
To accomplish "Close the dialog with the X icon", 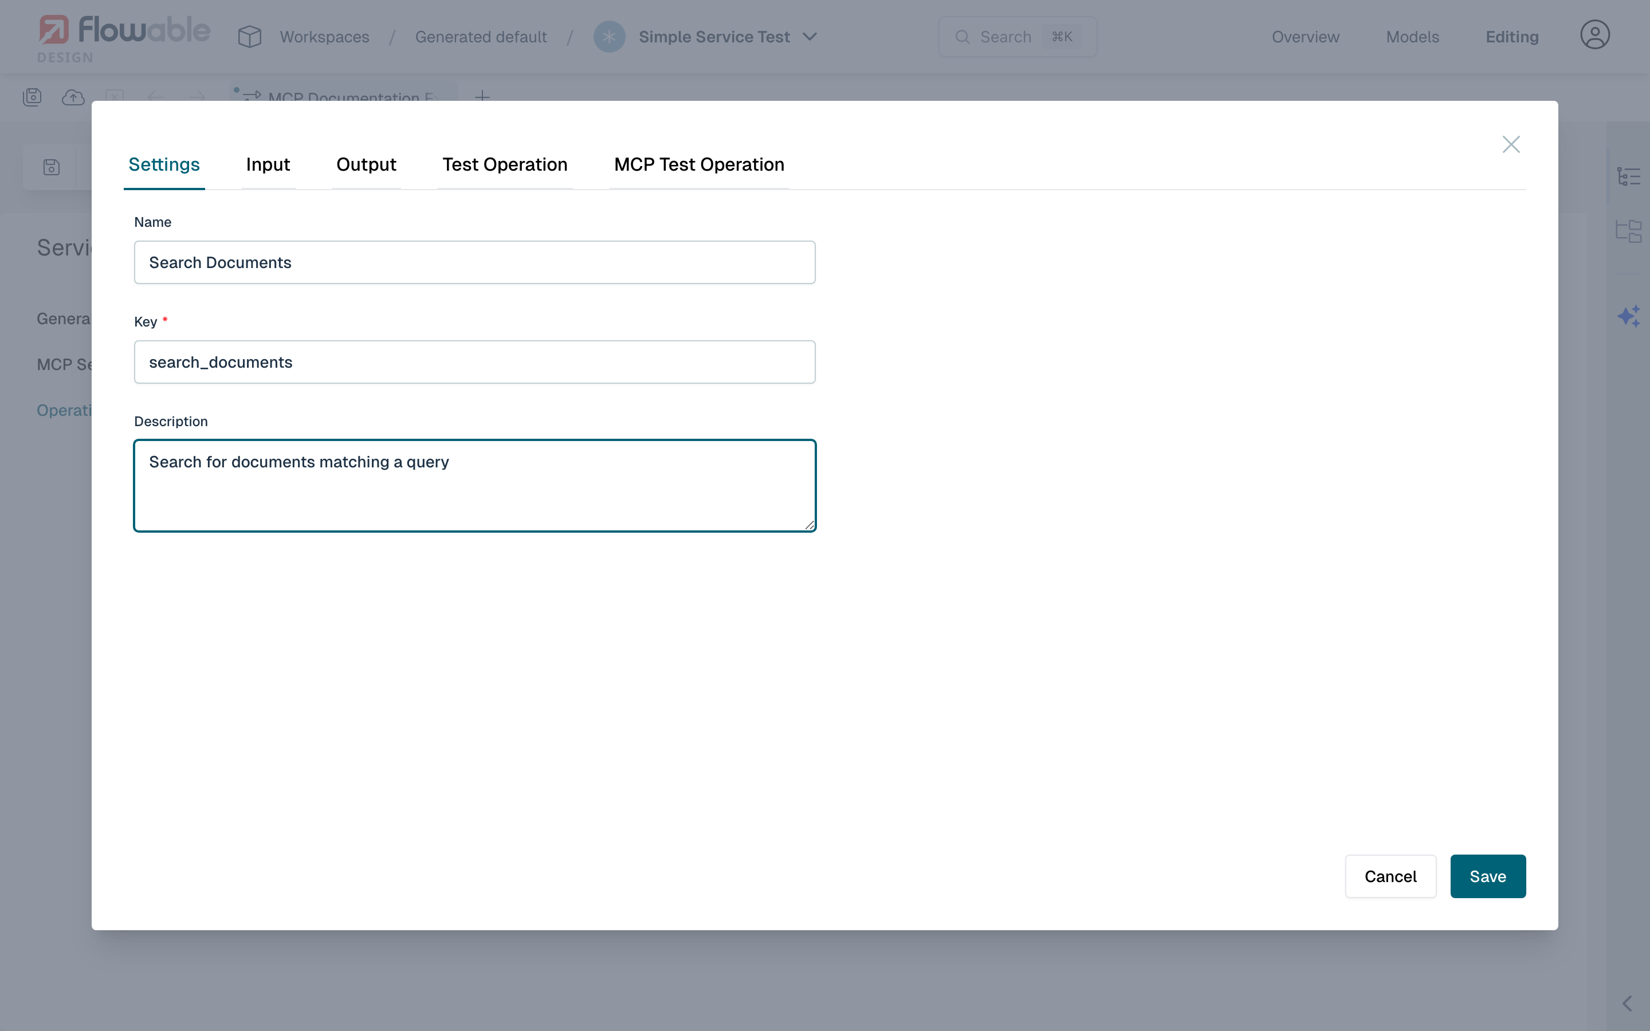I will click(1511, 144).
